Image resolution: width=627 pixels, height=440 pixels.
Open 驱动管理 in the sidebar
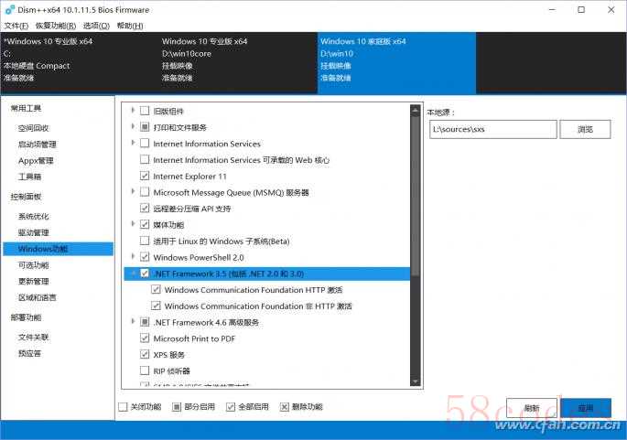[x=33, y=232]
